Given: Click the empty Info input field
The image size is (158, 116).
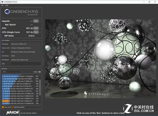Looking at the screenshot, I should (26, 64).
